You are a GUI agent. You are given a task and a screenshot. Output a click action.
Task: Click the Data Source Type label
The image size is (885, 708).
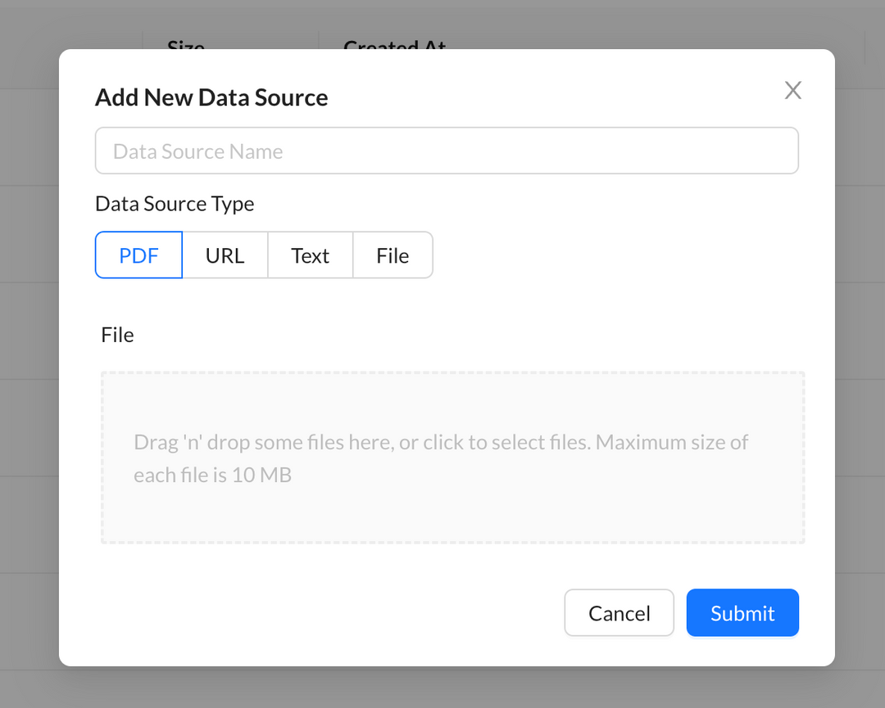point(175,203)
